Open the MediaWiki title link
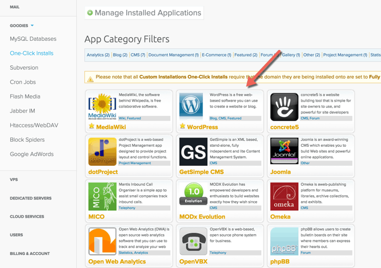The height and width of the screenshot is (268, 381). pos(111,127)
